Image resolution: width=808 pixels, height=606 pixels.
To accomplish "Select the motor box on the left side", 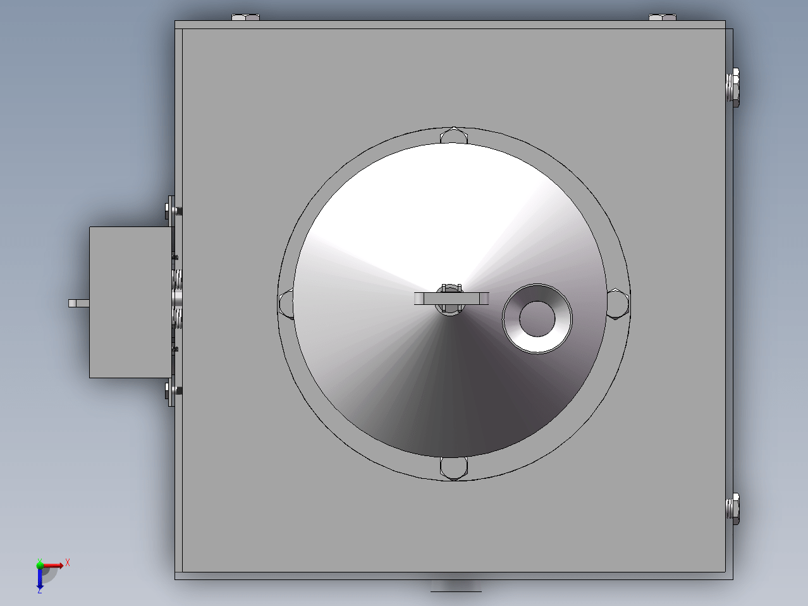I will [x=130, y=302].
